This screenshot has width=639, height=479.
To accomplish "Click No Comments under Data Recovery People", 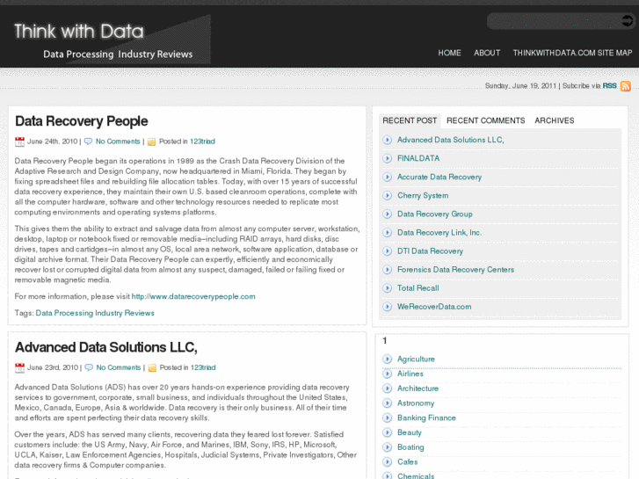I will pos(118,142).
